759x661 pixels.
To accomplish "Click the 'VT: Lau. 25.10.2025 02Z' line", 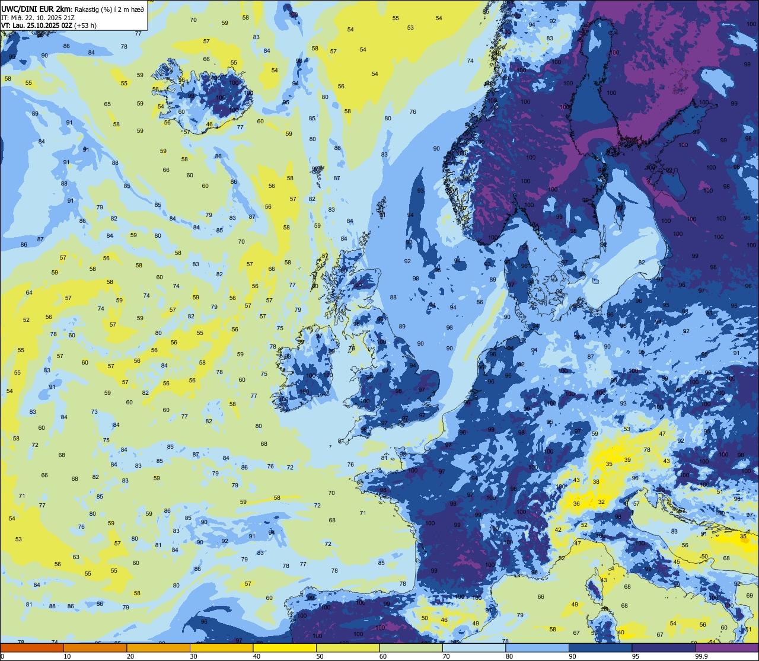I will click(x=38, y=25).
